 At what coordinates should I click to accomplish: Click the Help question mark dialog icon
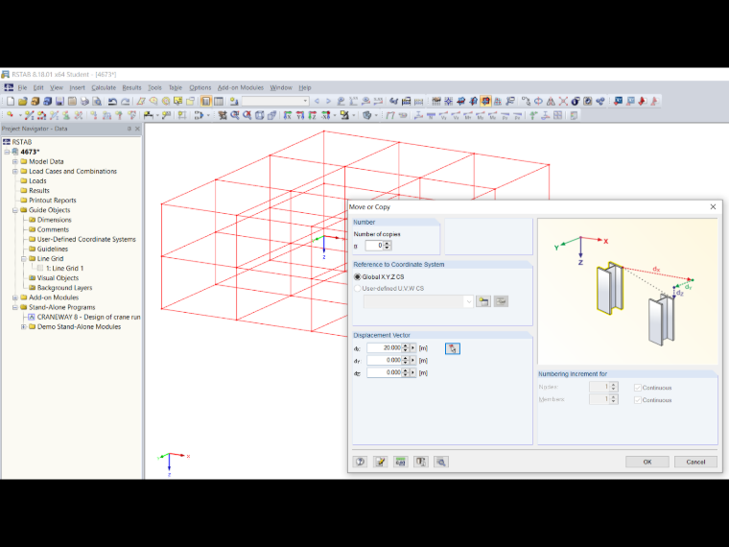pos(360,462)
